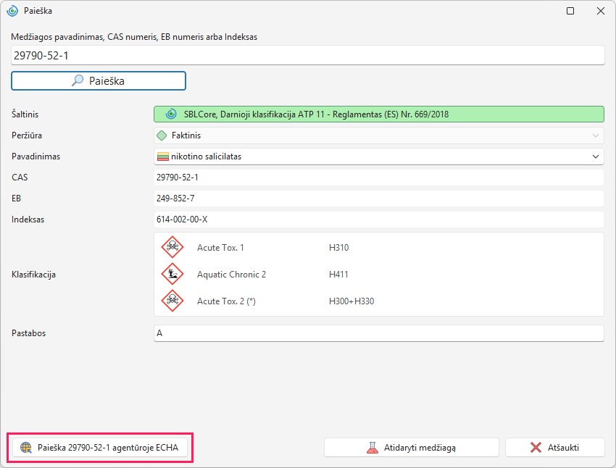
Task: Open the Peržiūra dropdown showing Faktinis
Action: (x=379, y=135)
